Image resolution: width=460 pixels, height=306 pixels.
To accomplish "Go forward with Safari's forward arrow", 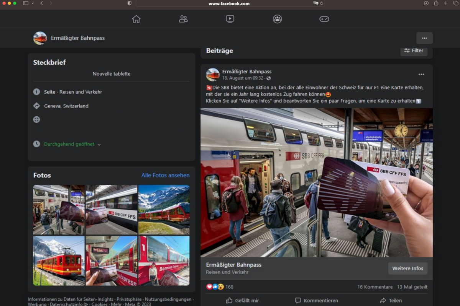I will pyautogui.click(x=51, y=3).
